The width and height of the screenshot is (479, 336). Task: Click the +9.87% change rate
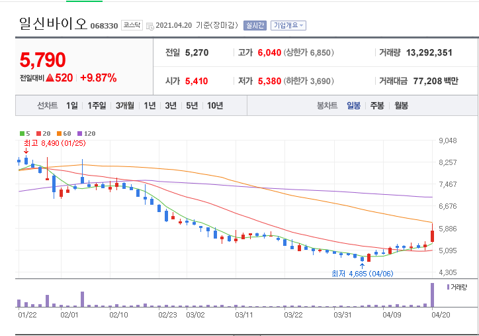[99, 78]
